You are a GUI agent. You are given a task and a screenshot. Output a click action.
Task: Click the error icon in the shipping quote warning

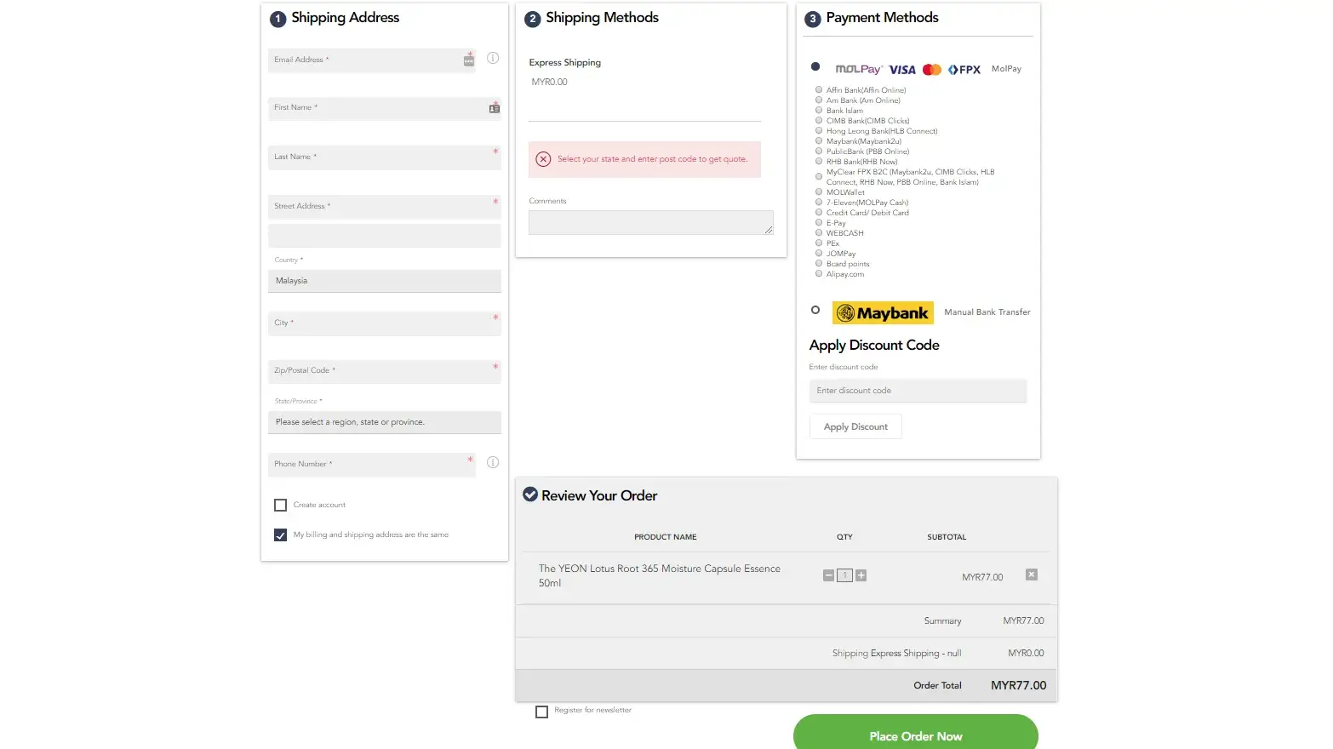543,159
